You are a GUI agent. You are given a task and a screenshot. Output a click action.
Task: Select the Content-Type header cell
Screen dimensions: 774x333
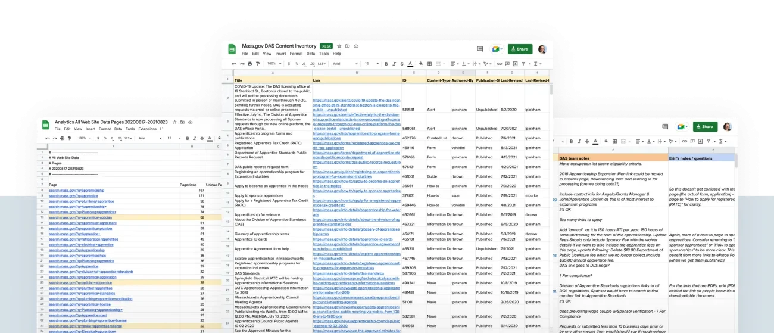(x=438, y=80)
